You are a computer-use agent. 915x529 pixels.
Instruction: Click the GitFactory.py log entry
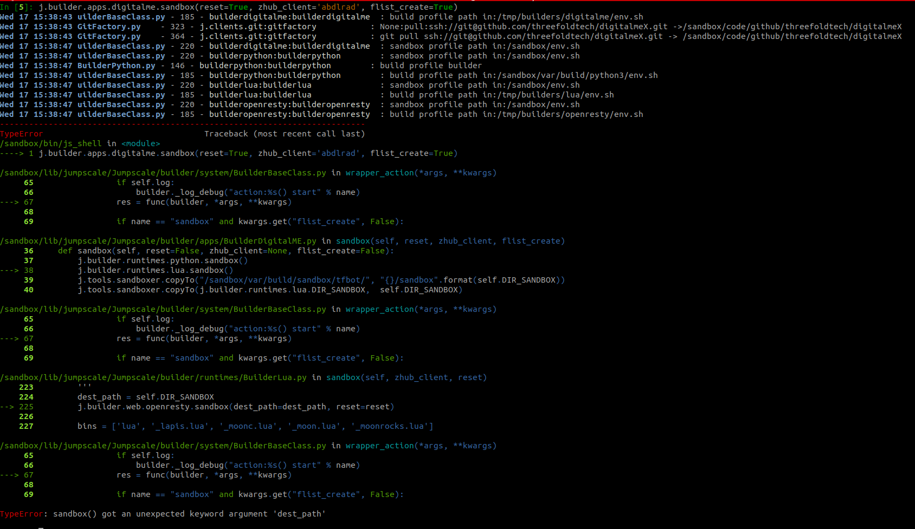(108, 26)
